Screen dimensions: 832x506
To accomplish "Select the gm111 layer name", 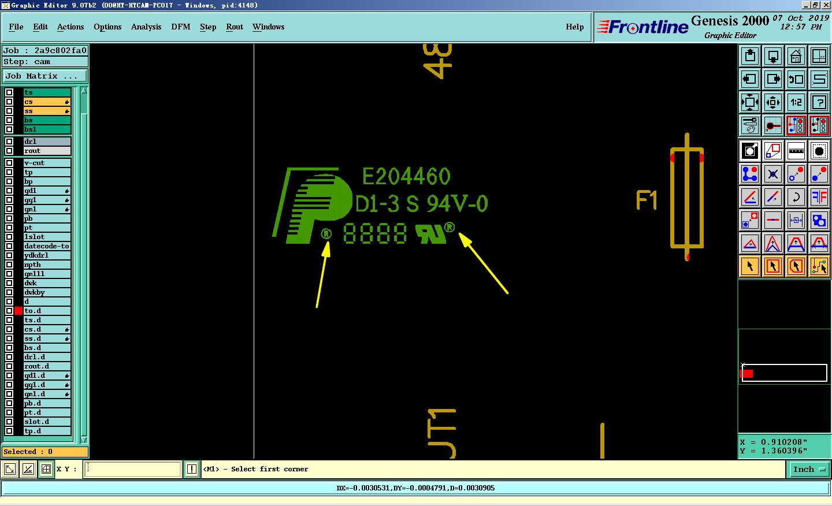I will point(47,274).
